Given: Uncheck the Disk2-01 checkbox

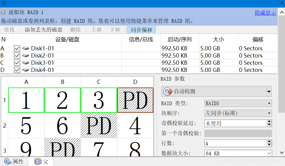Looking at the screenshot, I should coord(17,55).
